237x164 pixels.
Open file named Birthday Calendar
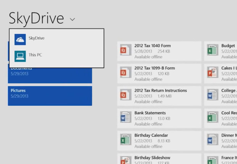(x=151, y=135)
